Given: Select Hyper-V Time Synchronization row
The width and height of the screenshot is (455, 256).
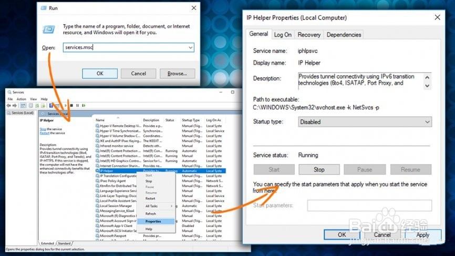Looking at the screenshot, I should click(160, 130).
